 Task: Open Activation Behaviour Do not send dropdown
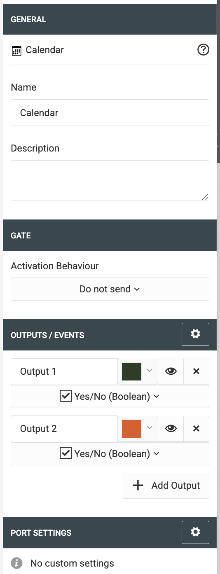[110, 289]
